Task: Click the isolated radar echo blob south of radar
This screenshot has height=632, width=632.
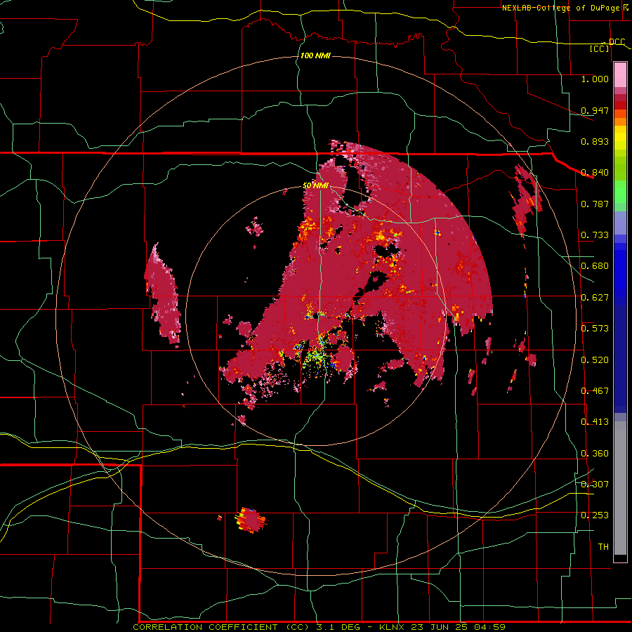Action: 251,520
